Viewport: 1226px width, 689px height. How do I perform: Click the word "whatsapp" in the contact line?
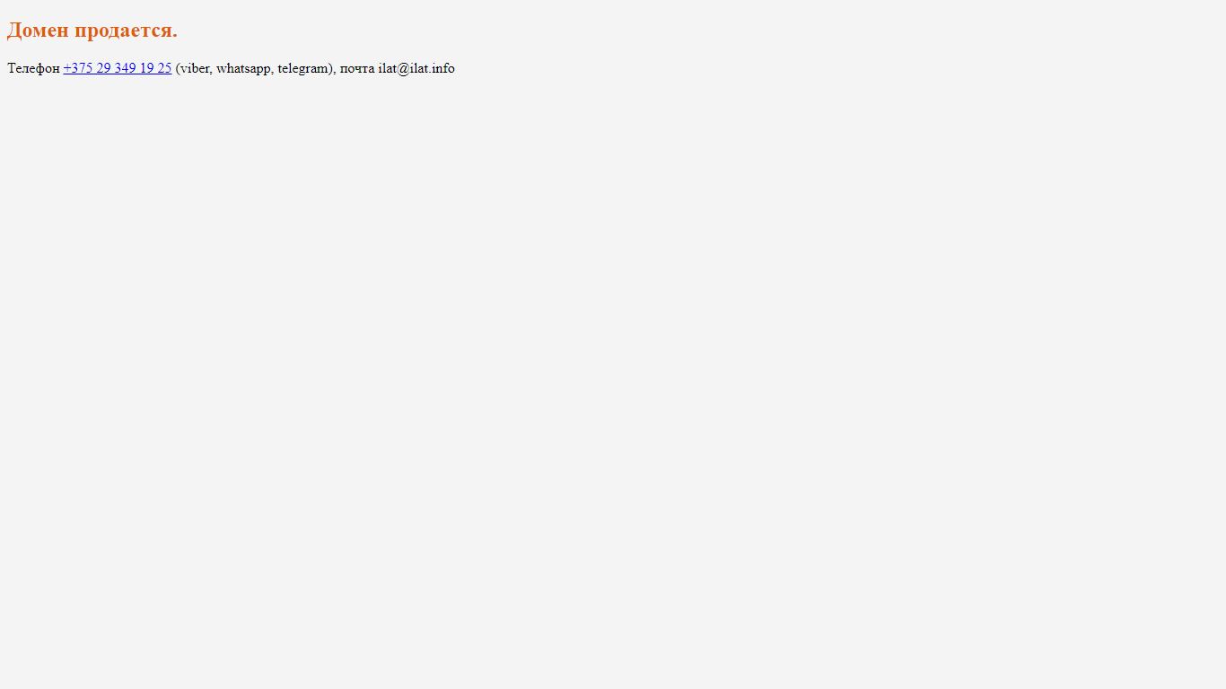[243, 68]
